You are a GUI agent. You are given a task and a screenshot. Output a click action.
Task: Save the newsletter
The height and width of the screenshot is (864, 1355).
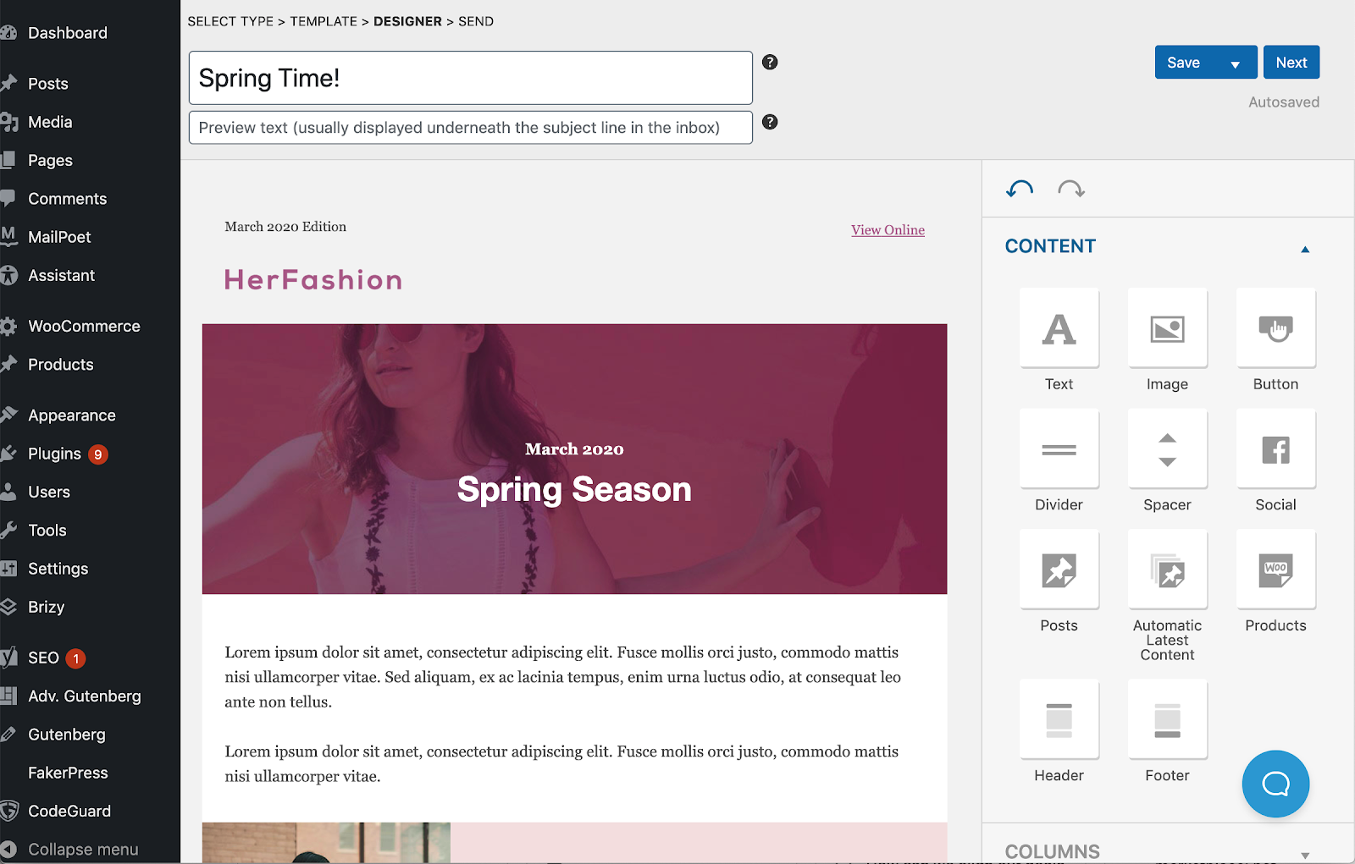(x=1184, y=63)
